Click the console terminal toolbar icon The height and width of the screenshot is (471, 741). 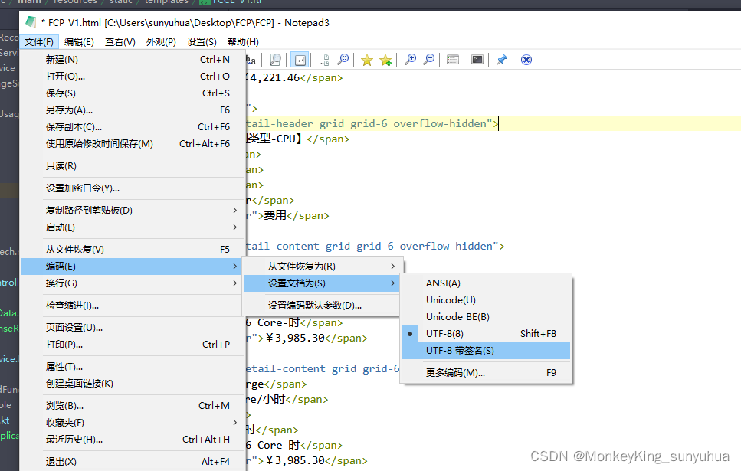click(477, 60)
